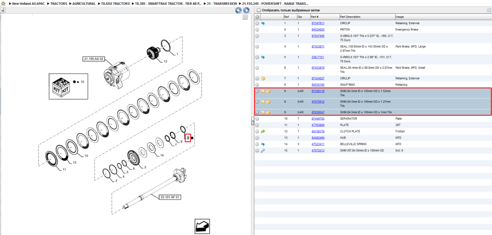Select callout 12 in the diagram
Viewport: 492px width, 235px height.
[74, 163]
